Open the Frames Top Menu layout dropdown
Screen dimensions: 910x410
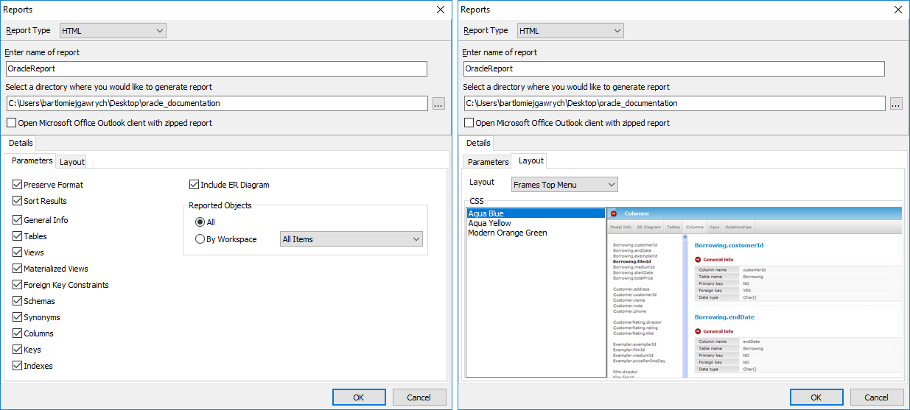[x=564, y=185]
